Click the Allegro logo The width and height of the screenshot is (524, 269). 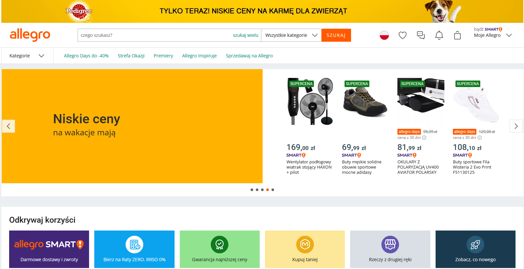coord(30,35)
